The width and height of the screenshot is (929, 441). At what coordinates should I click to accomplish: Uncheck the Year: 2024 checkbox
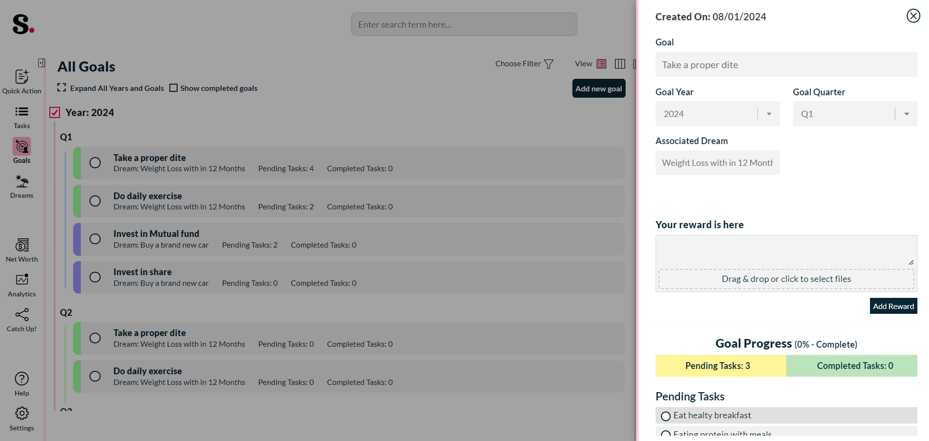pyautogui.click(x=55, y=113)
